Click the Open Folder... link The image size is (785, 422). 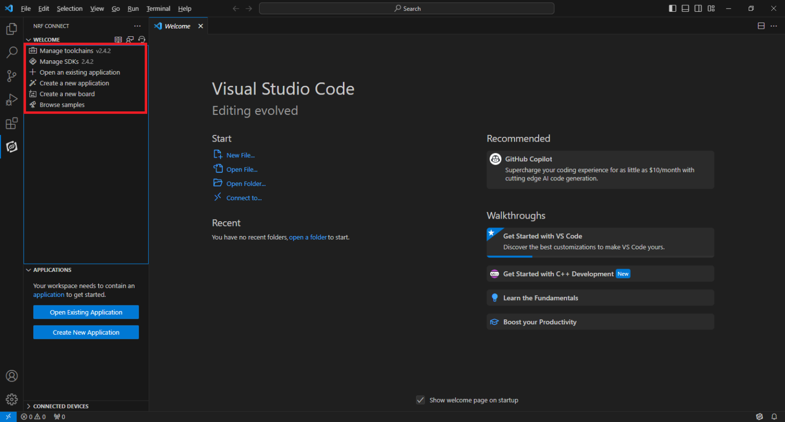(246, 184)
